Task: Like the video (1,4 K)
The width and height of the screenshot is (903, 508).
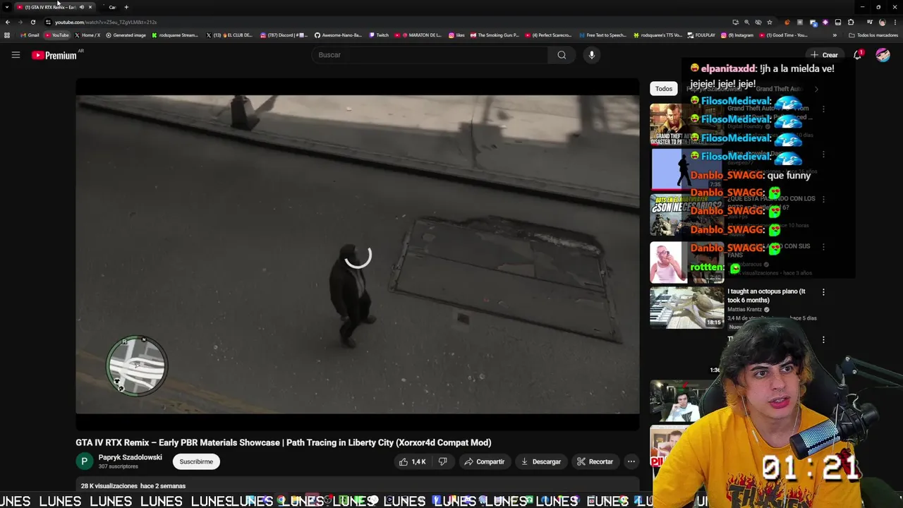Action: (413, 461)
